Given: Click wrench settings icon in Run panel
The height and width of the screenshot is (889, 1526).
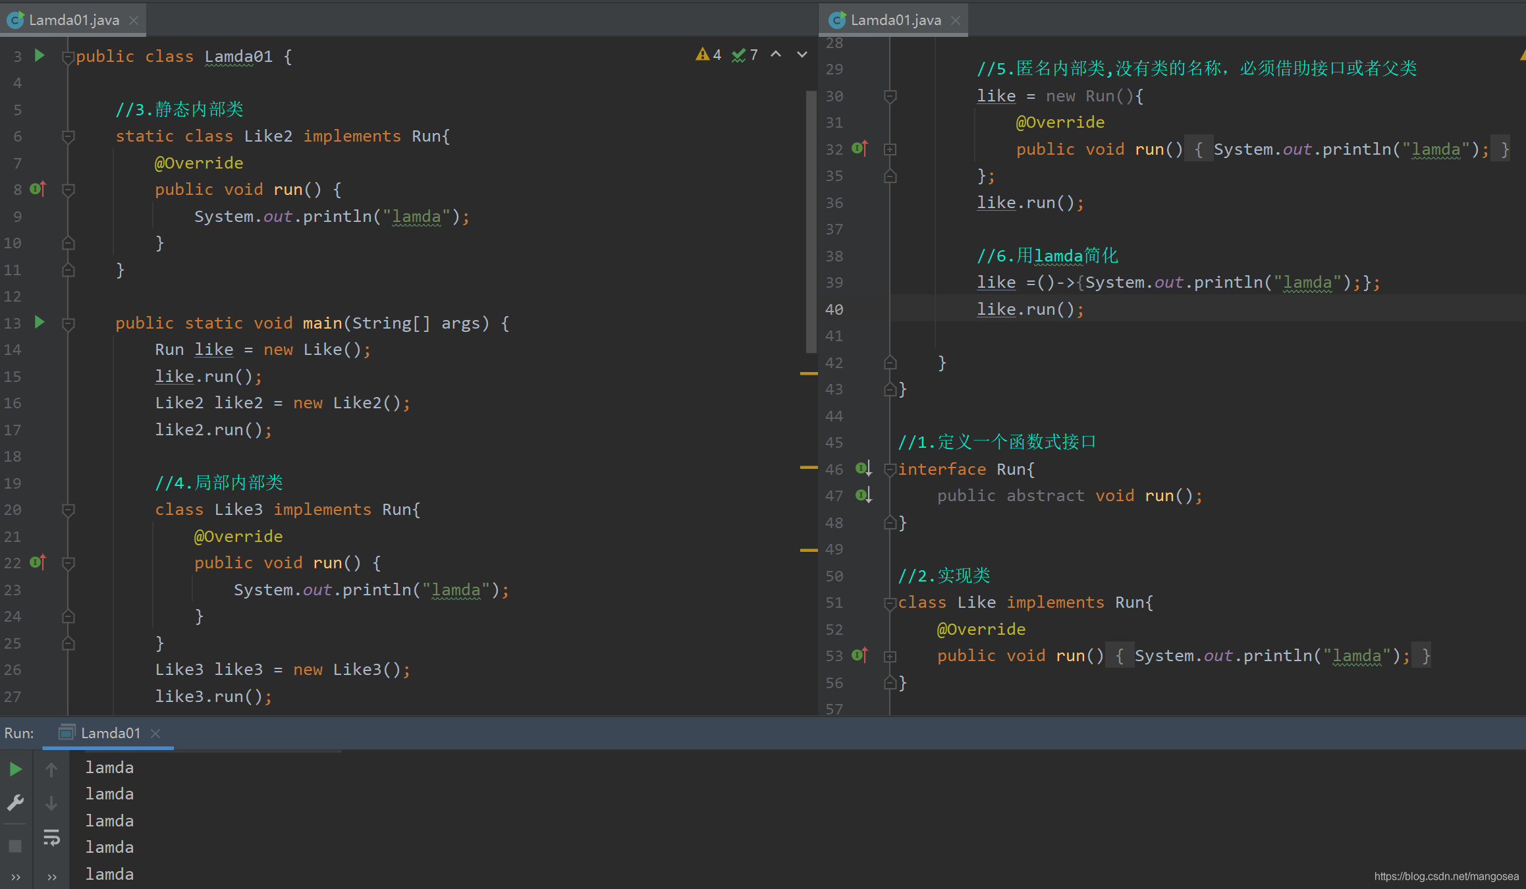Looking at the screenshot, I should (16, 803).
